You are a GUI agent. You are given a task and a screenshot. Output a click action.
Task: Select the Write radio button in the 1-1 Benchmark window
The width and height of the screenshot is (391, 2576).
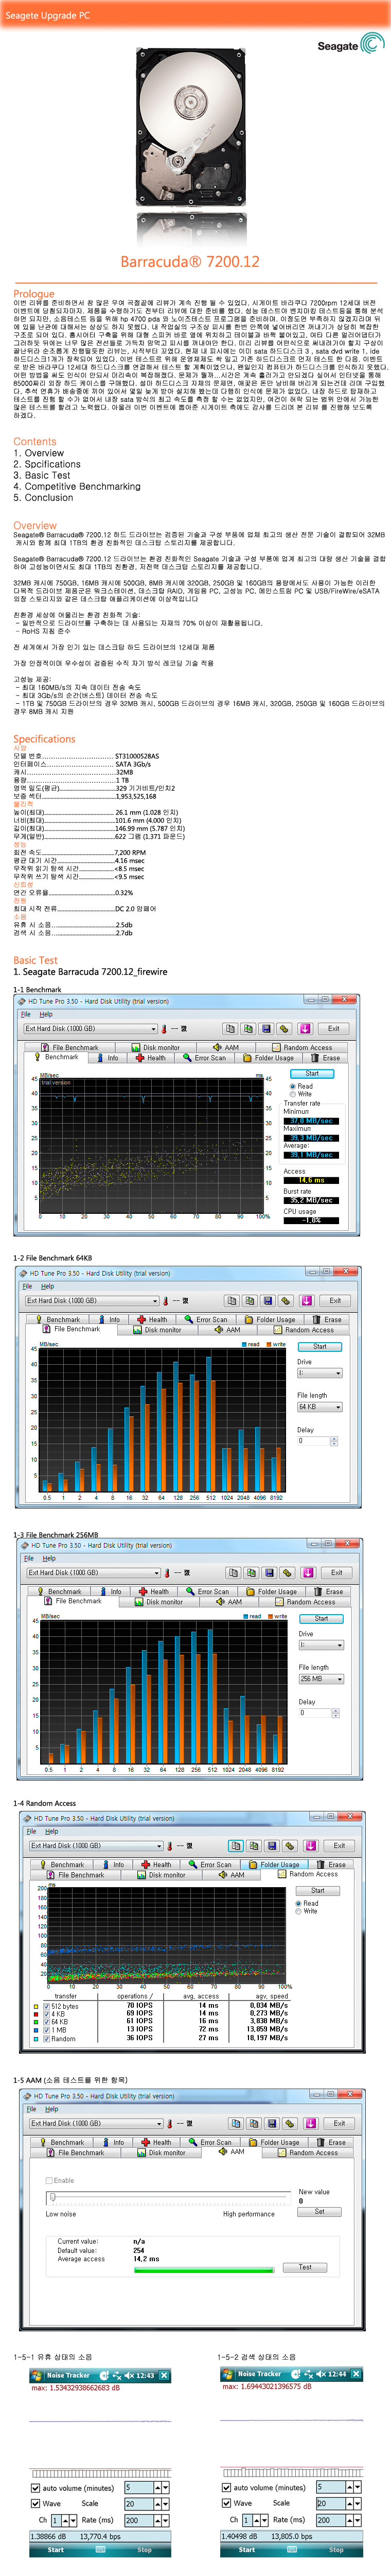(x=292, y=1094)
